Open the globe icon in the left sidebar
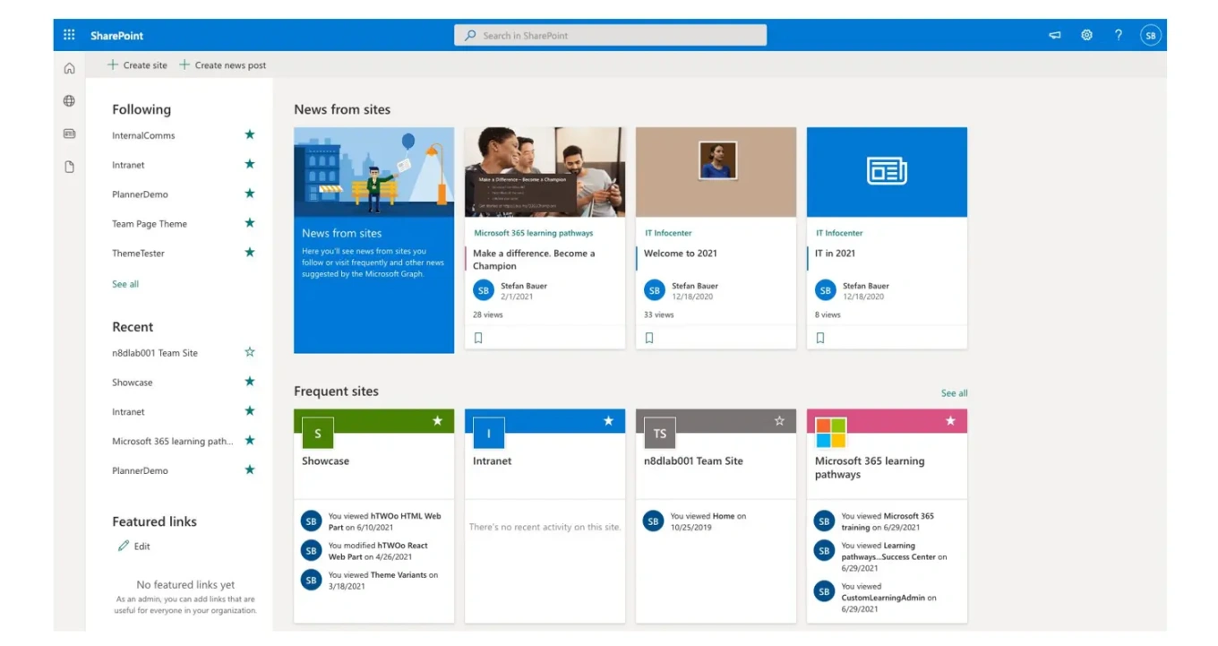Viewport: 1218px width, 646px height. click(69, 100)
